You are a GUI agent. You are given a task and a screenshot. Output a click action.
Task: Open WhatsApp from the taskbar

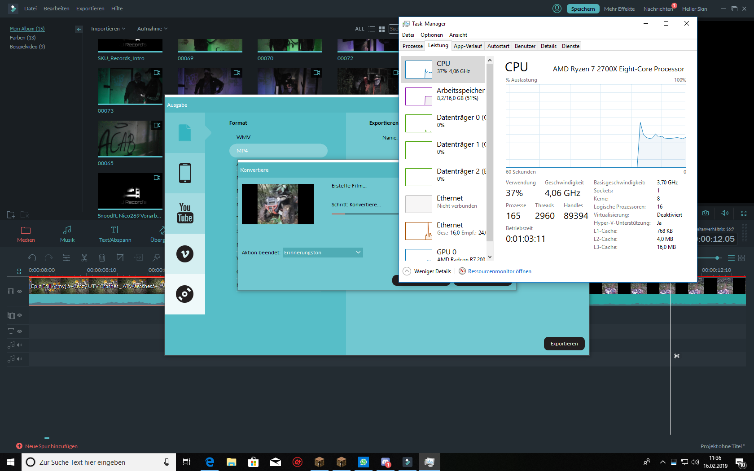[x=364, y=462]
